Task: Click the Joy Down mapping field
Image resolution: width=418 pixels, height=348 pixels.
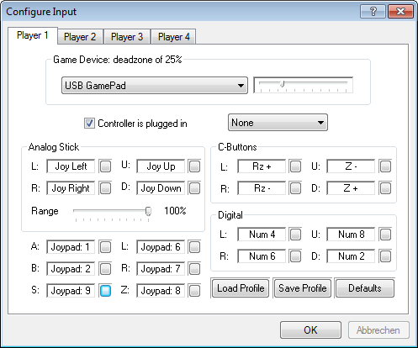Action: (x=161, y=188)
